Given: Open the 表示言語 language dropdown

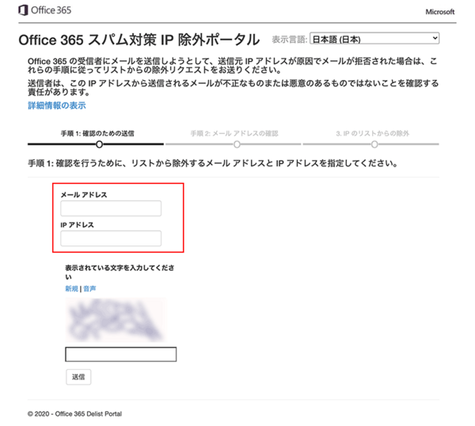Looking at the screenshot, I should click(374, 39).
